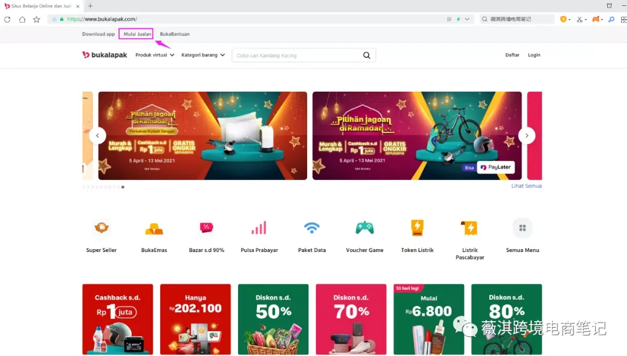
Task: Select the Paket Data wifi icon
Action: [312, 228]
